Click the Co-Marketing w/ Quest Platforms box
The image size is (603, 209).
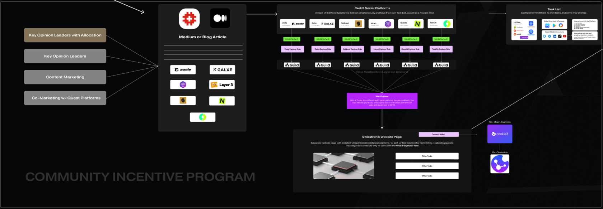pyautogui.click(x=65, y=98)
